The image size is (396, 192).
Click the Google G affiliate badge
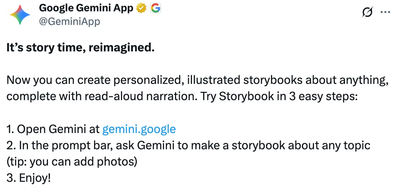tap(155, 8)
